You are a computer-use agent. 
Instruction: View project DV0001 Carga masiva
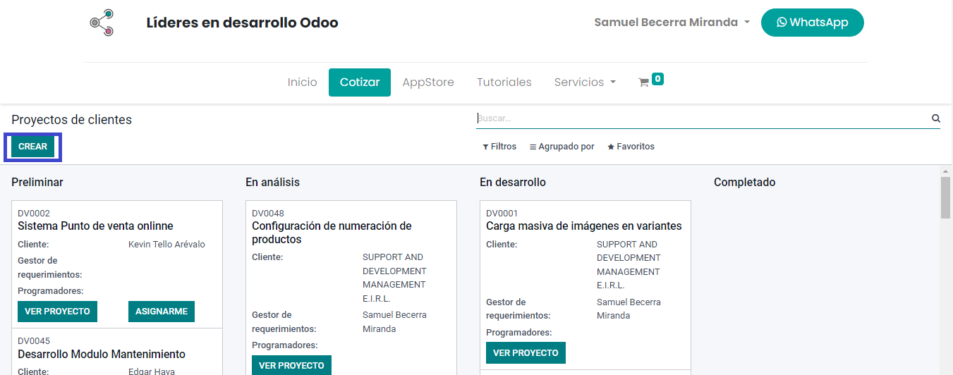[526, 353]
